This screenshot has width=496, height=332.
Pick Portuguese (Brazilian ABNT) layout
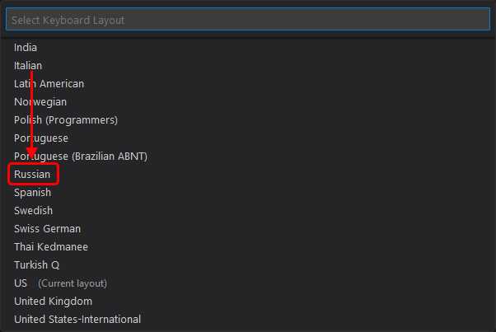click(81, 157)
